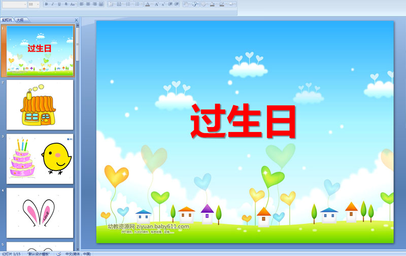Image resolution: width=406 pixels, height=256 pixels.
Task: Switch to the 大纲 outline tab
Action: (20, 20)
